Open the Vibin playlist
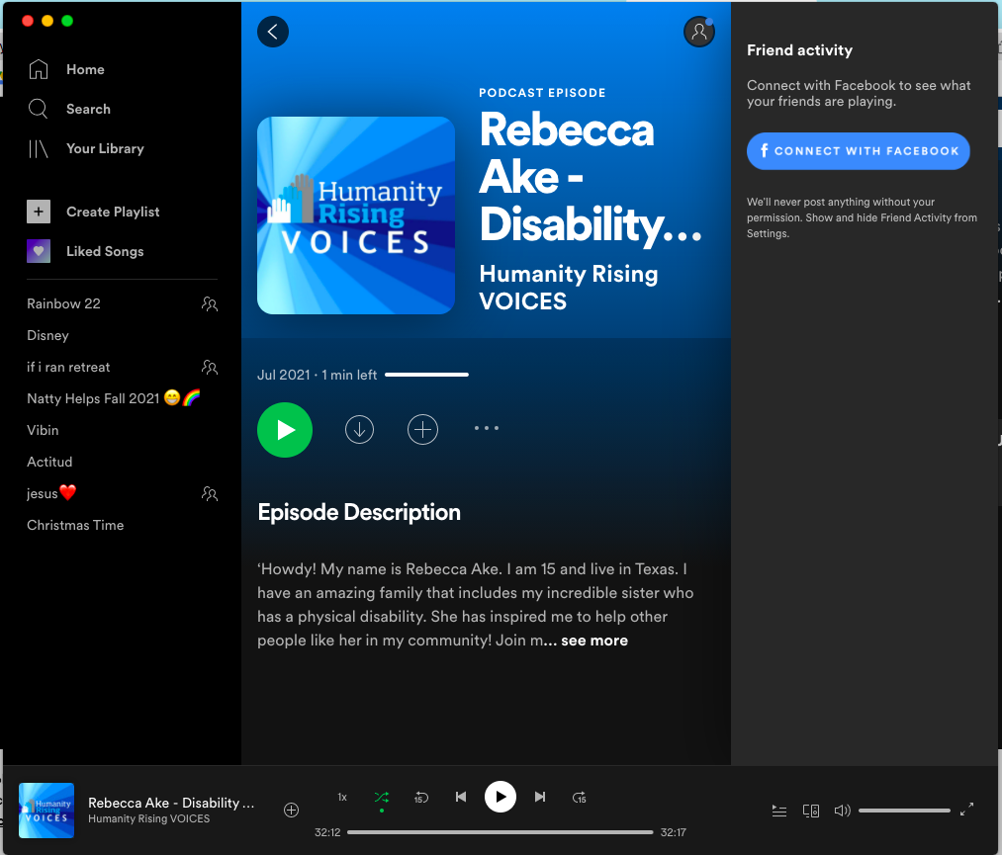The width and height of the screenshot is (1002, 855). tap(43, 430)
